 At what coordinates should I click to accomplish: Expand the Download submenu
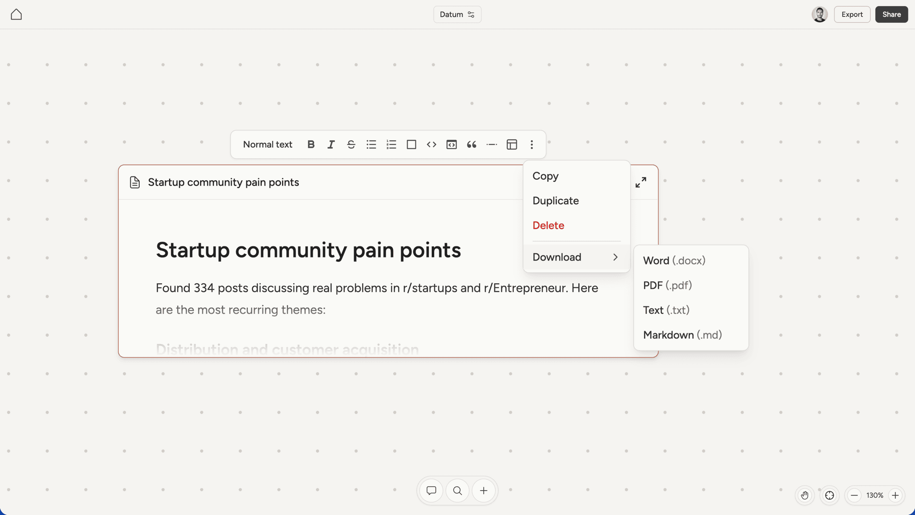click(x=576, y=257)
